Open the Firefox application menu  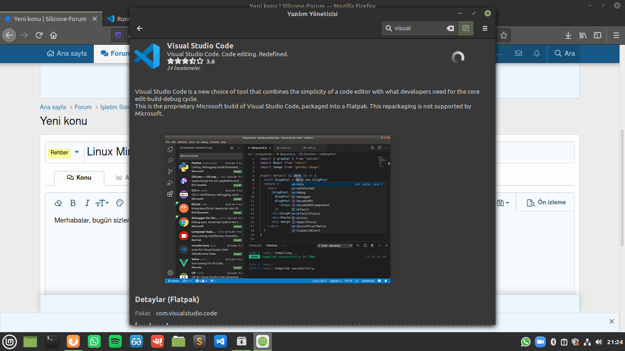[615, 35]
